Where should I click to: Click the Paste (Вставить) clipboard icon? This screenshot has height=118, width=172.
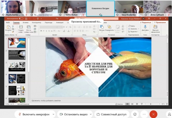pos(8,27)
